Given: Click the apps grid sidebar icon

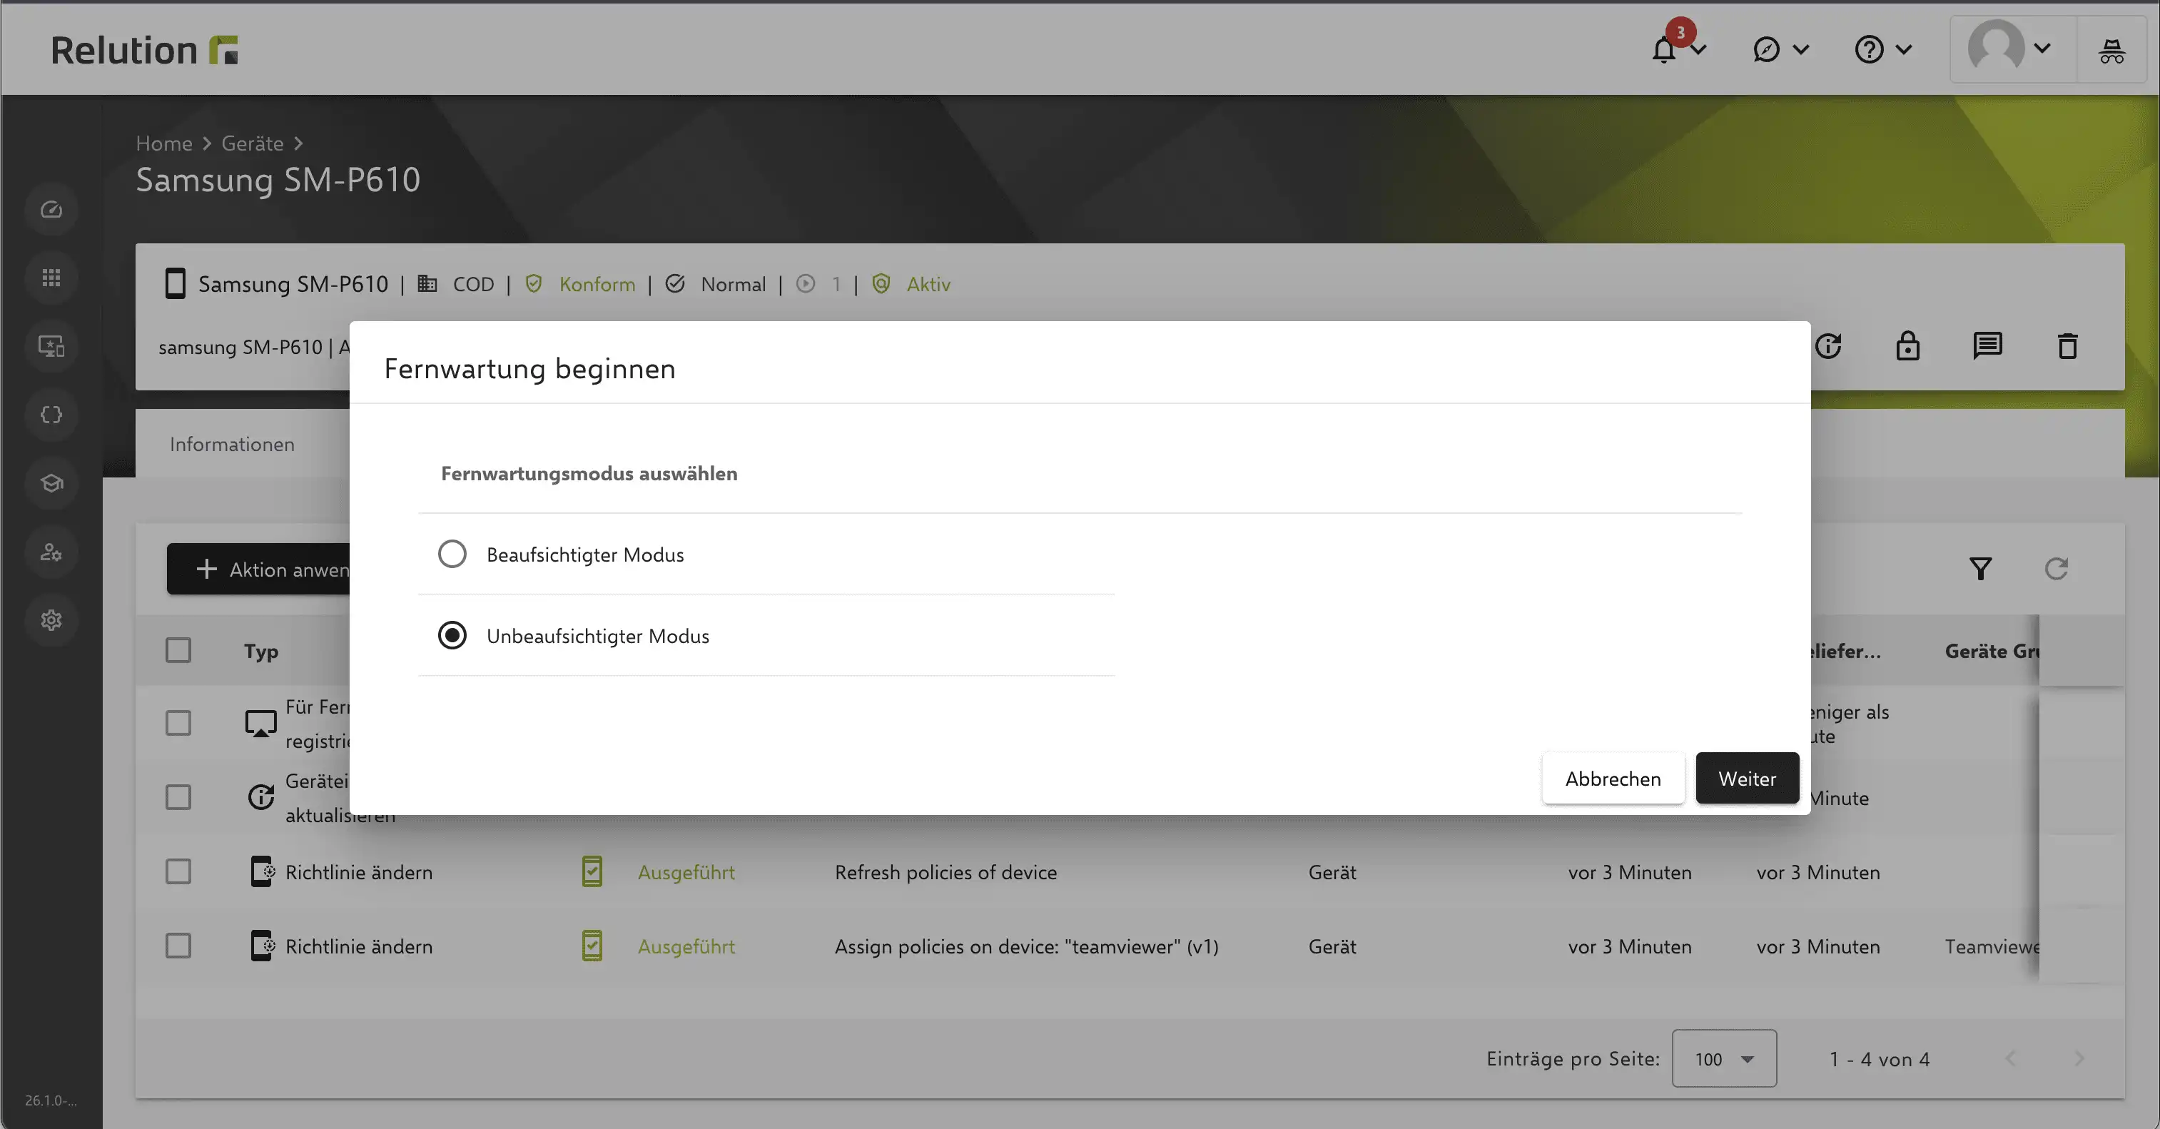Looking at the screenshot, I should (x=51, y=278).
